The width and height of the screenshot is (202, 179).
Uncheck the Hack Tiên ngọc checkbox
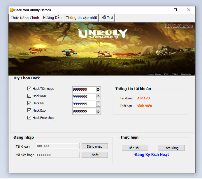29,88
